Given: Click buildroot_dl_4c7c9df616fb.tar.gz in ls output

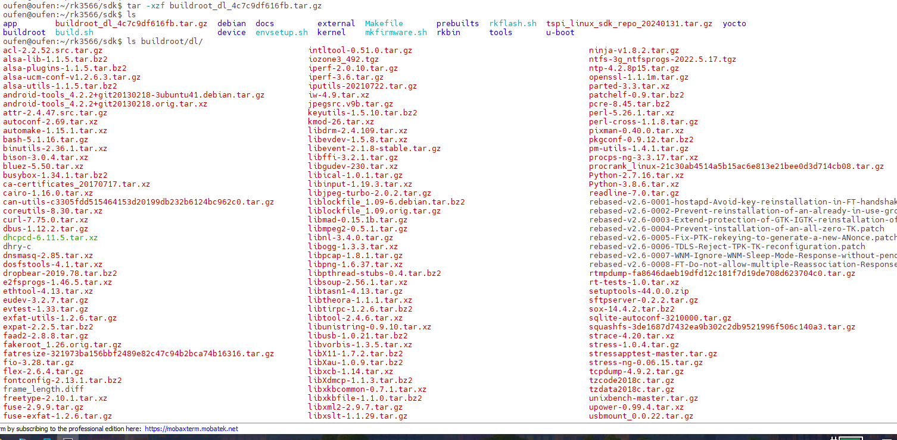Looking at the screenshot, I should point(131,24).
